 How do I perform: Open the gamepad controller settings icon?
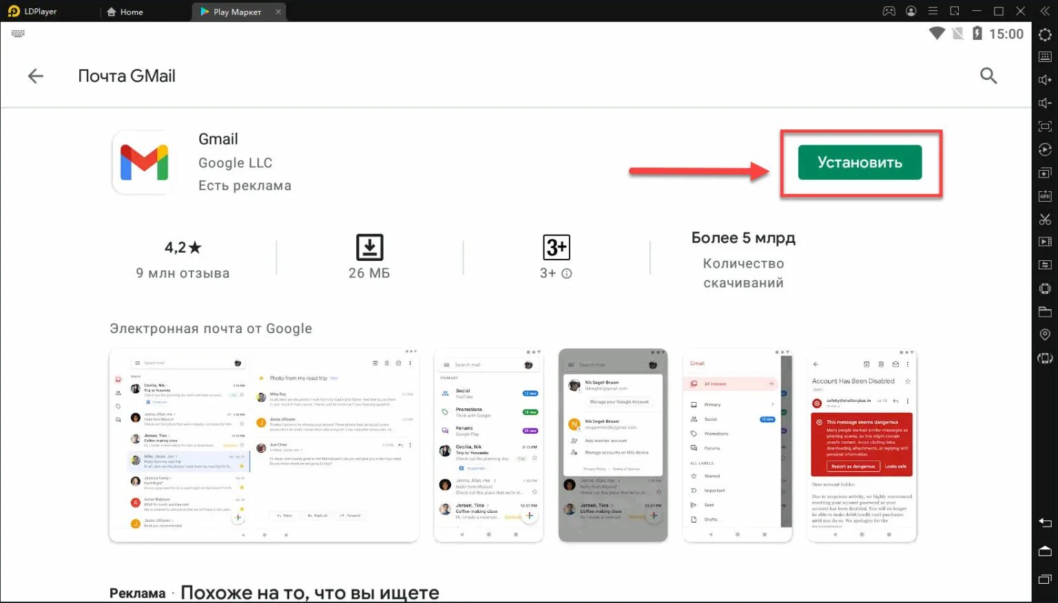click(x=889, y=11)
